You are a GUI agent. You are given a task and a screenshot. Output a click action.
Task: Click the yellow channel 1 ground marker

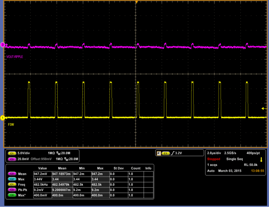(2, 118)
